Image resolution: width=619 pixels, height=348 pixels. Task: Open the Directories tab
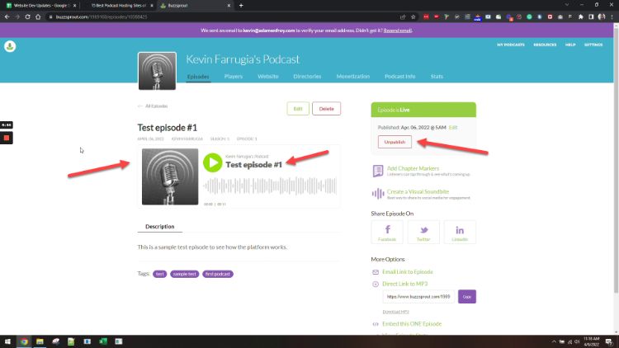point(307,77)
